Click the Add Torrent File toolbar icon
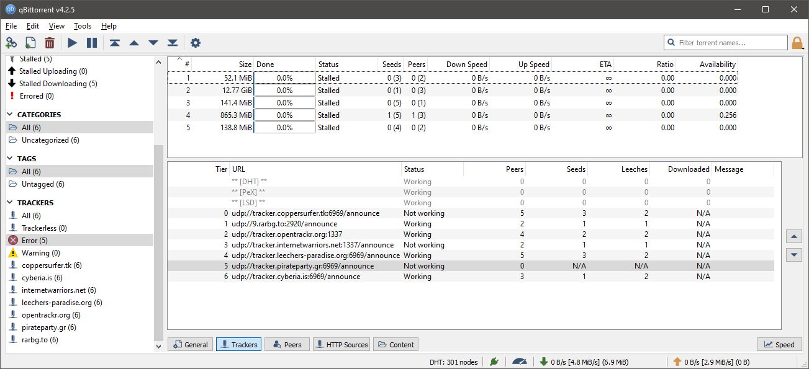This screenshot has height=369, width=809. [30, 43]
